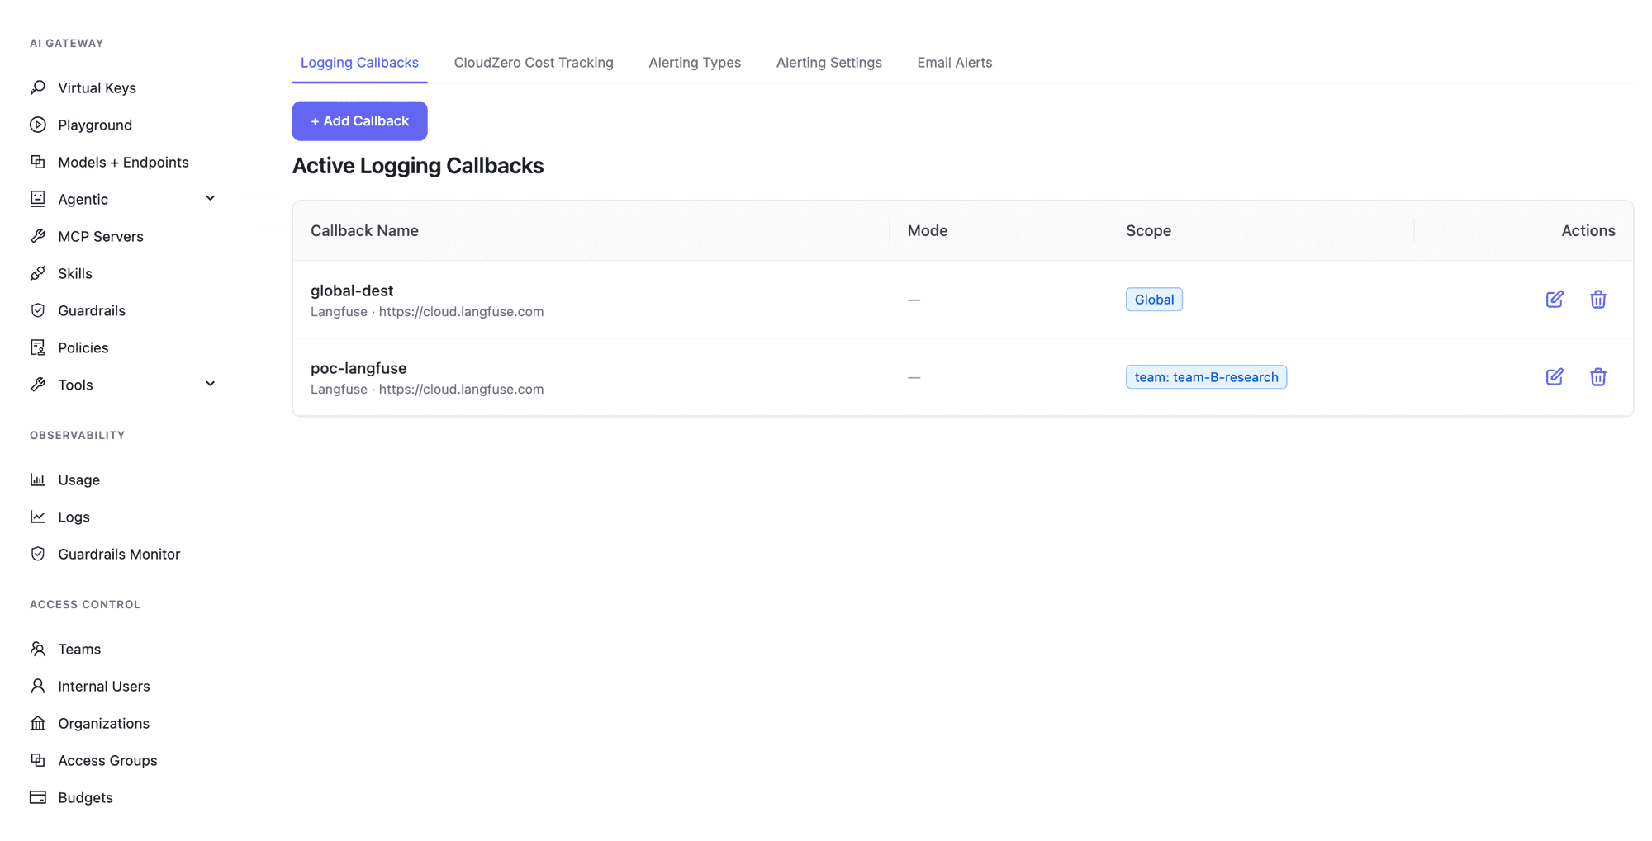Click the Organizations bank icon
Screen dimensions: 1652x841
(38, 723)
